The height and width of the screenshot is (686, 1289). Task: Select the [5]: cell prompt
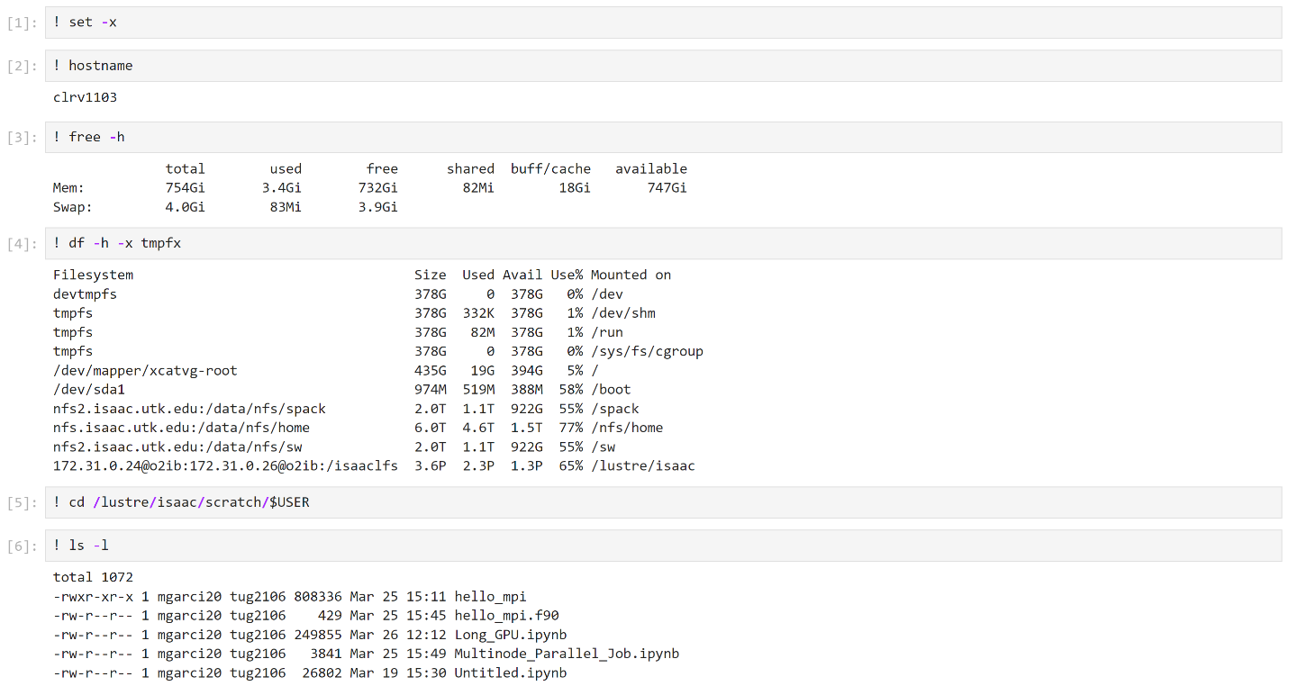click(x=23, y=503)
